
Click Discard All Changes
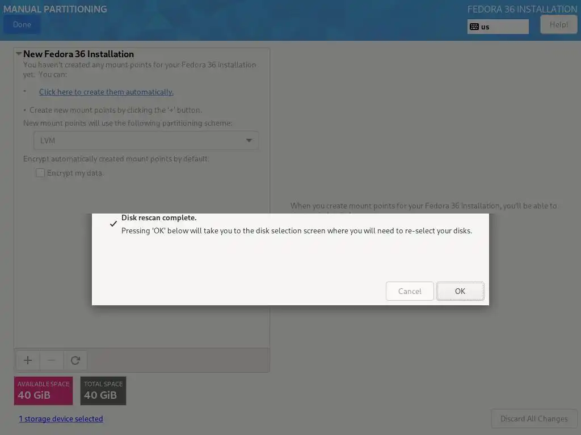(534, 419)
